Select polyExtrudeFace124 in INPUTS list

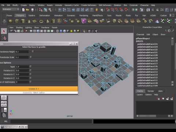(x=147, y=44)
